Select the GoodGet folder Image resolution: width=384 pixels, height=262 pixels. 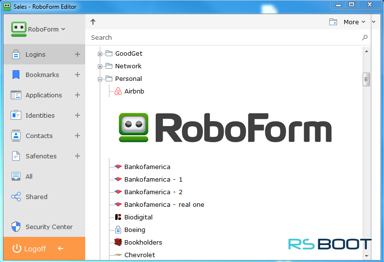point(129,53)
